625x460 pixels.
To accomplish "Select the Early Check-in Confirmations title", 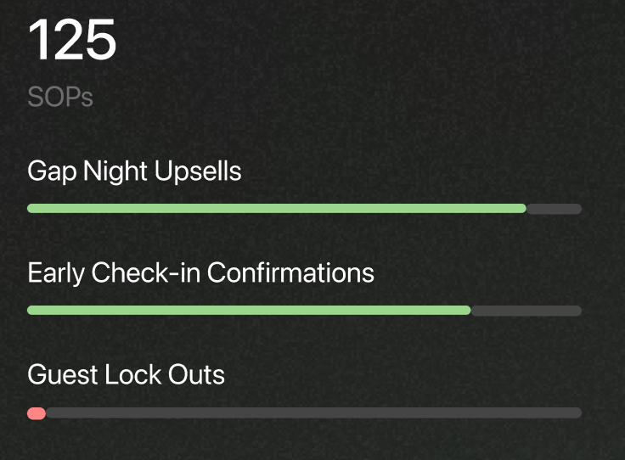I will pyautogui.click(x=200, y=273).
